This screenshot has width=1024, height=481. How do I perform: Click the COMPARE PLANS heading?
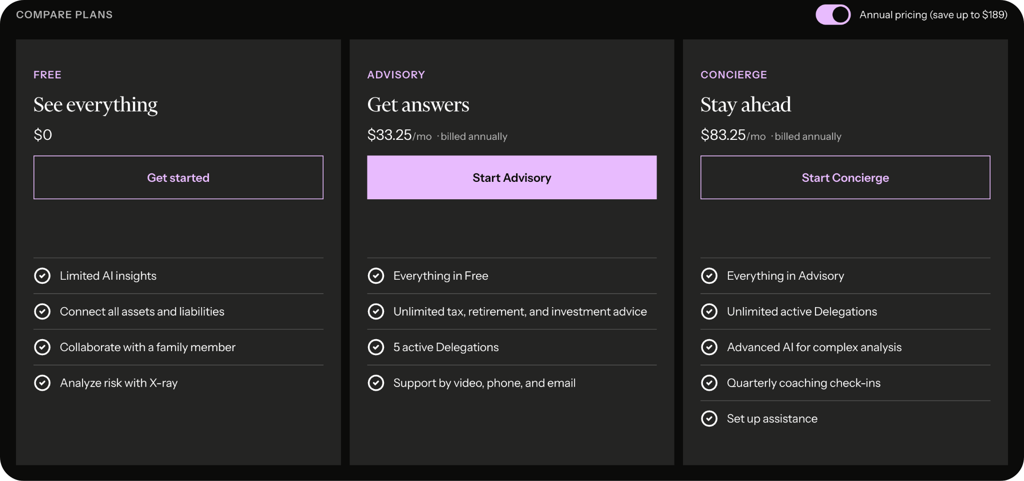coord(64,14)
